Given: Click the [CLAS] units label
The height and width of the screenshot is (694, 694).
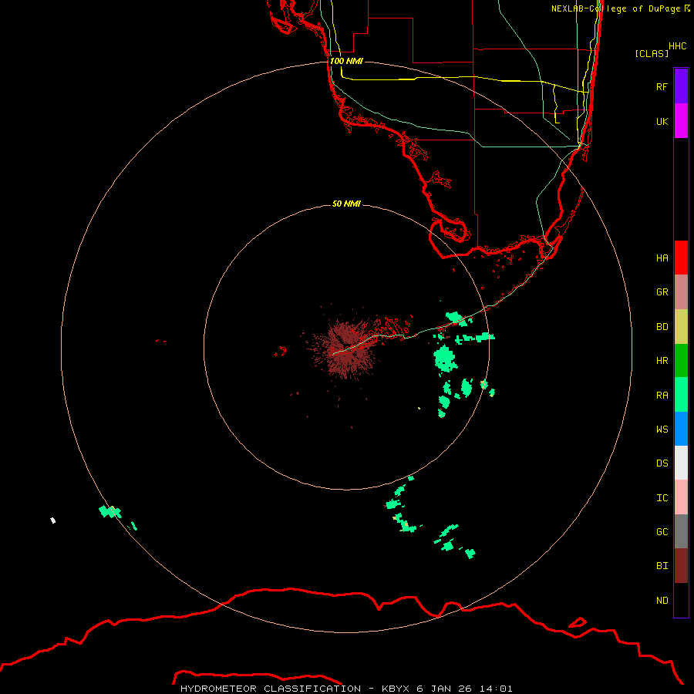Looking at the screenshot, I should [652, 53].
